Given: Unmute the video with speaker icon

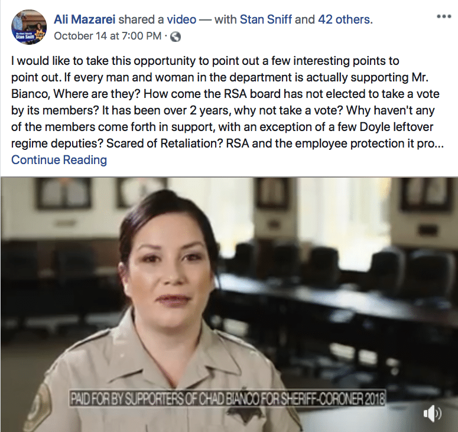Looking at the screenshot, I should click(433, 414).
